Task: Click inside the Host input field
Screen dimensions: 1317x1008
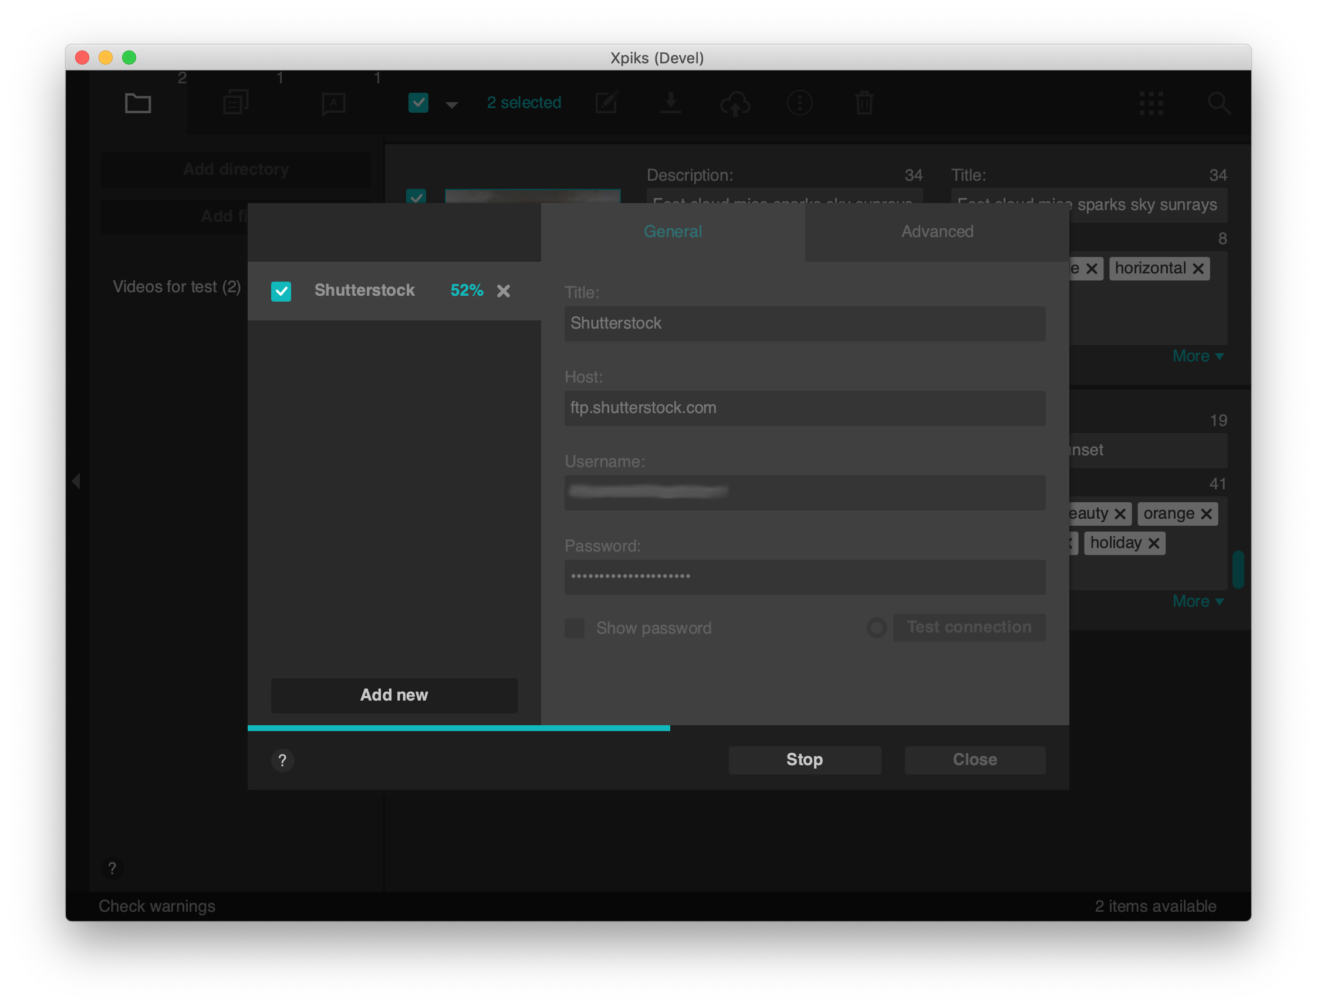Action: coord(804,408)
